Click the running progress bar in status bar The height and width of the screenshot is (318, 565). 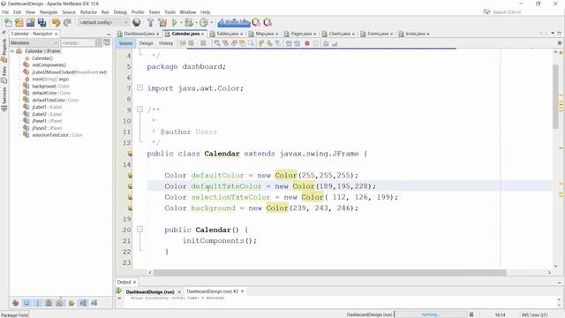(x=430, y=314)
